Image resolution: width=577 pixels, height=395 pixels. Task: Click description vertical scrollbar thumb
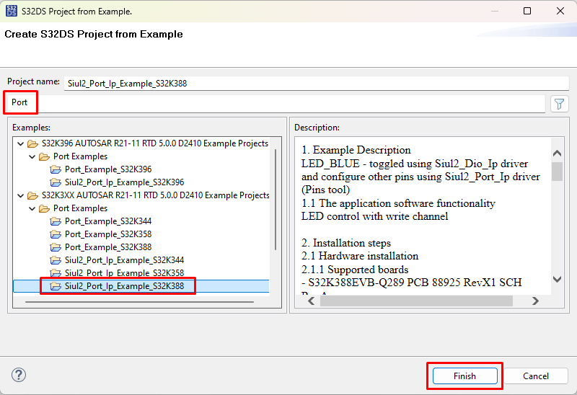[x=557, y=172]
